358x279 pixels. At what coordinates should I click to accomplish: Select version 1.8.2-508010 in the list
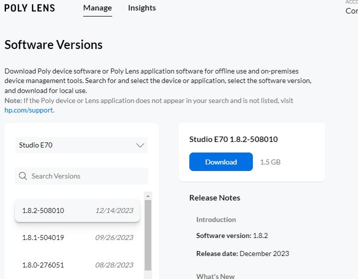77,210
